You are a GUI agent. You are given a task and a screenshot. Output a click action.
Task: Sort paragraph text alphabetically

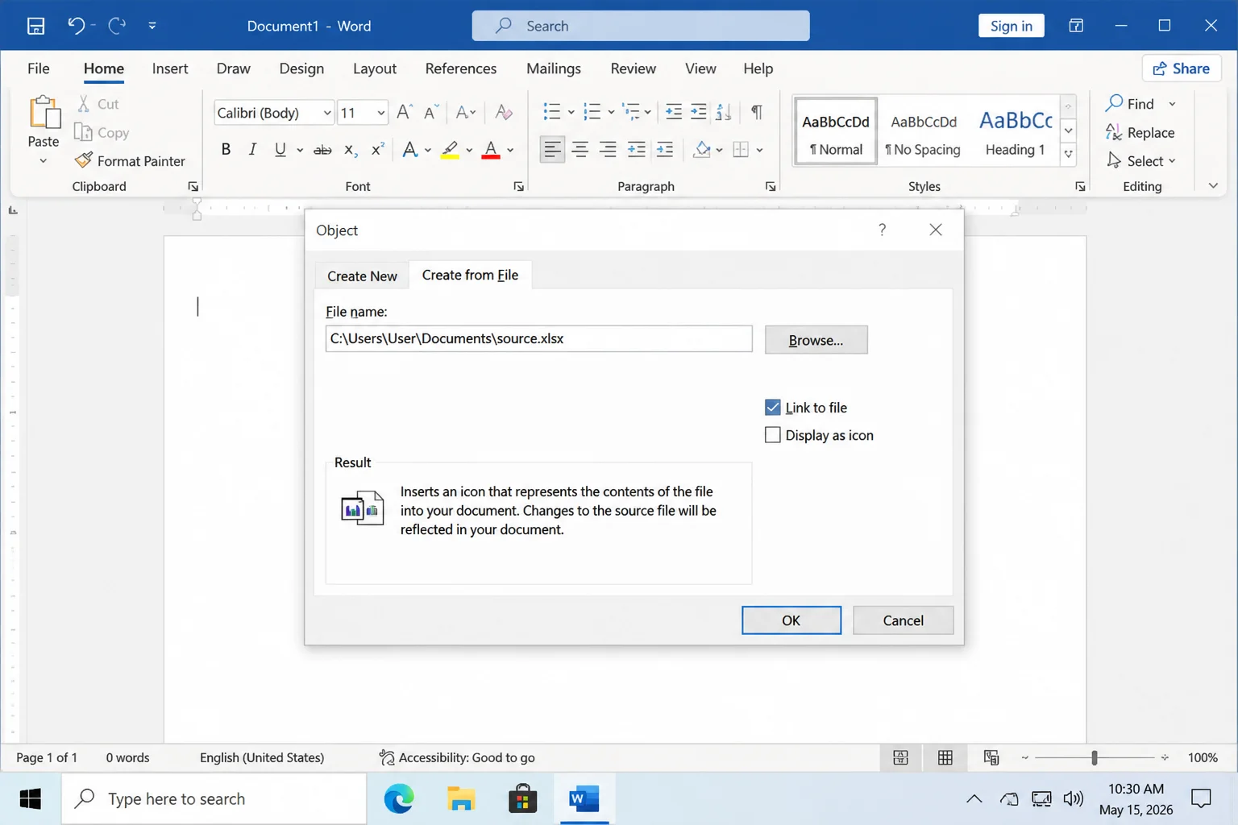point(724,112)
